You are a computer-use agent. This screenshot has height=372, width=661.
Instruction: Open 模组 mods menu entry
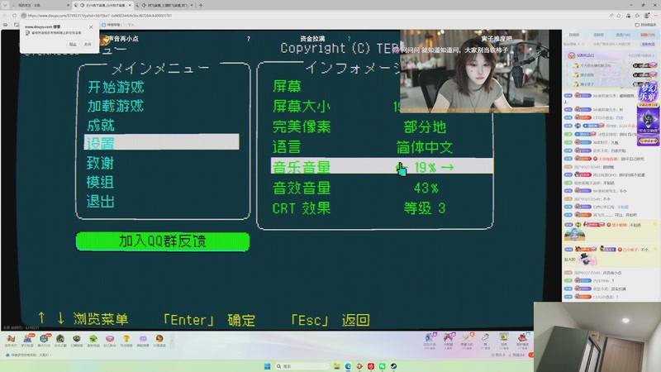[100, 182]
